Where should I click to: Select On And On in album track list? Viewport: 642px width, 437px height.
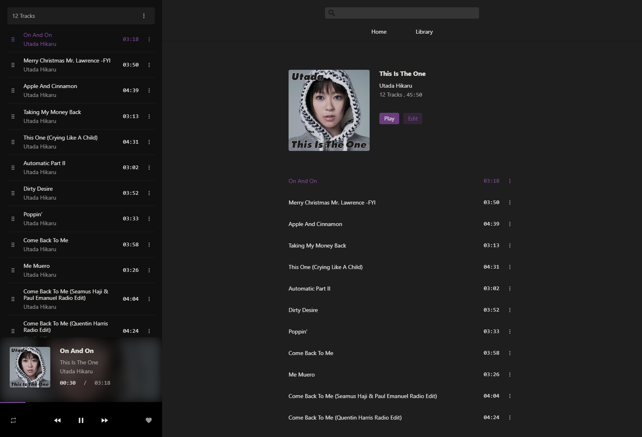click(303, 181)
